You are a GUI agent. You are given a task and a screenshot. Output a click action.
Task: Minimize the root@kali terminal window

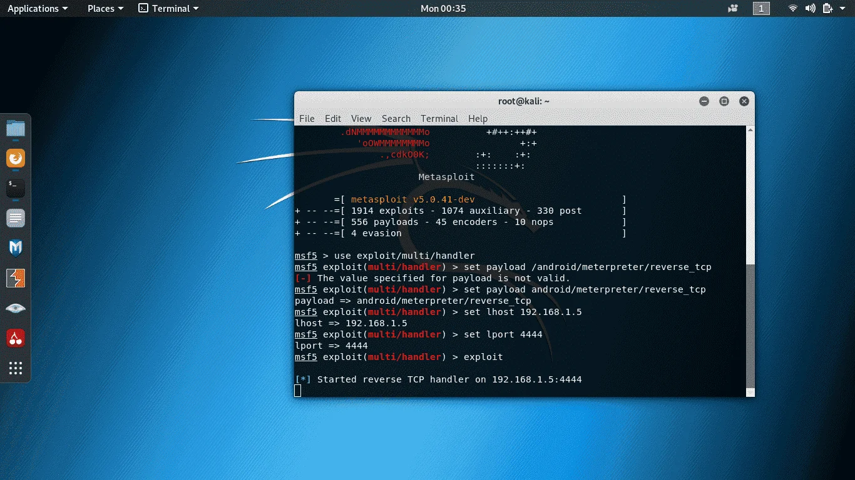[704, 101]
